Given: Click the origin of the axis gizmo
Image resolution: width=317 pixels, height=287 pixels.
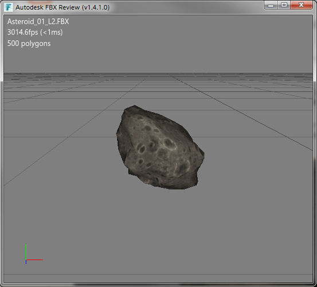Looking at the screenshot, I should pos(26,259).
